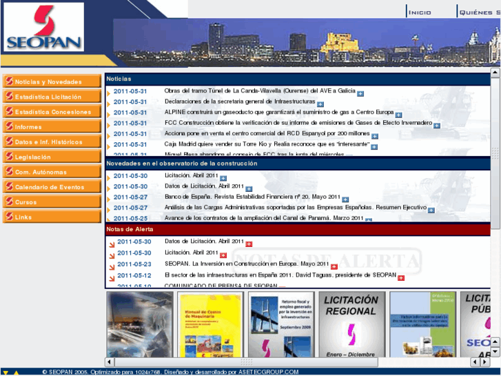Open the Quiénes top navigation link
Screen dimensions: 501x376
click(x=480, y=12)
